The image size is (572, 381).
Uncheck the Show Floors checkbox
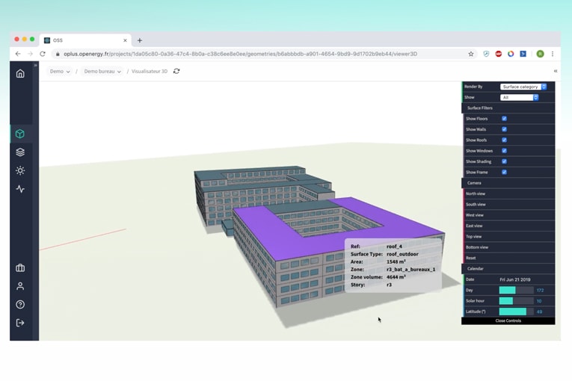pyautogui.click(x=504, y=119)
